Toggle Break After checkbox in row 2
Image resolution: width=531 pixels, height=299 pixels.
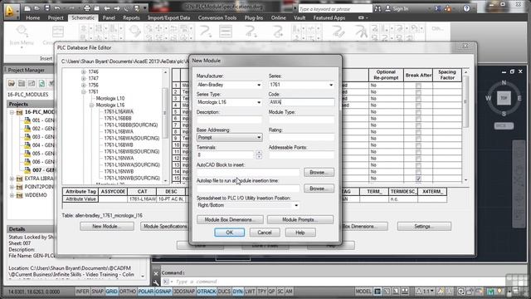click(x=418, y=92)
